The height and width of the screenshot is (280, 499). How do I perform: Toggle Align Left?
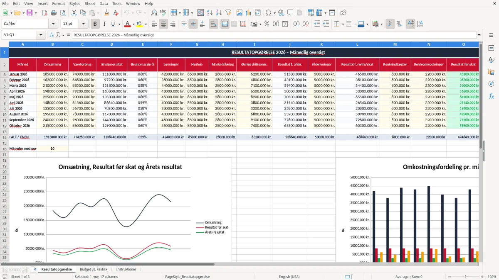click(154, 24)
